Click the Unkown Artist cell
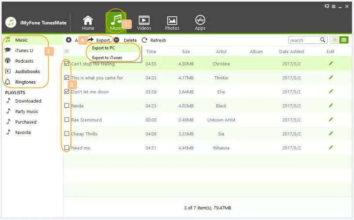Screen dimensions: 354x220 point(221,120)
